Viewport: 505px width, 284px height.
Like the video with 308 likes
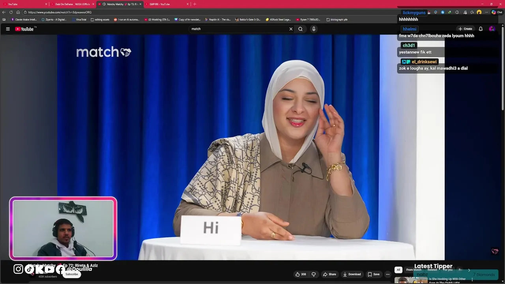(x=301, y=274)
